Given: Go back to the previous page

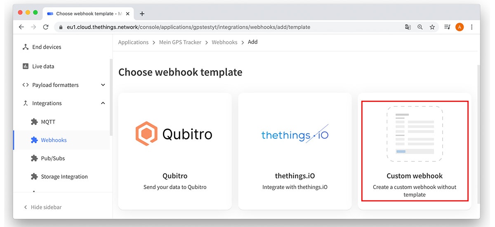Looking at the screenshot, I should click(21, 27).
